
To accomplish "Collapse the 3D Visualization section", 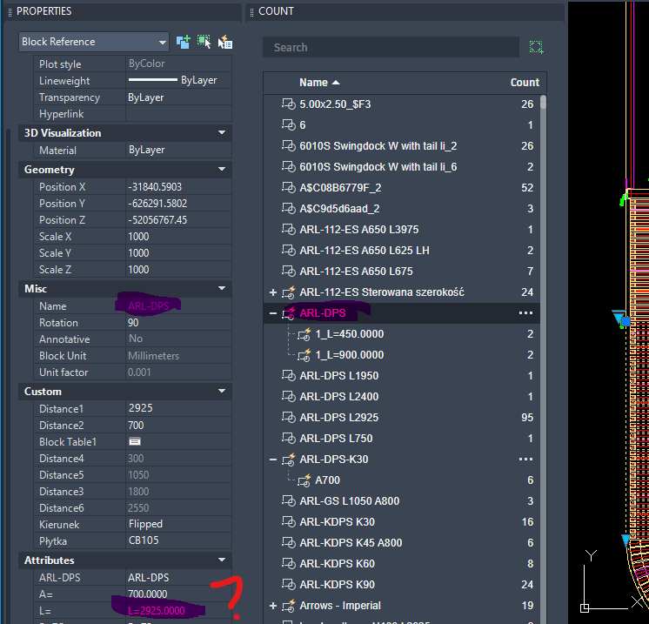I will pyautogui.click(x=222, y=133).
